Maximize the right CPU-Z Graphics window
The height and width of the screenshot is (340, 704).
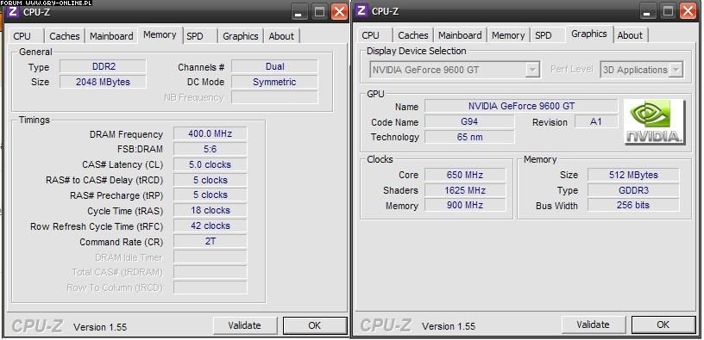pyautogui.click(x=668, y=11)
